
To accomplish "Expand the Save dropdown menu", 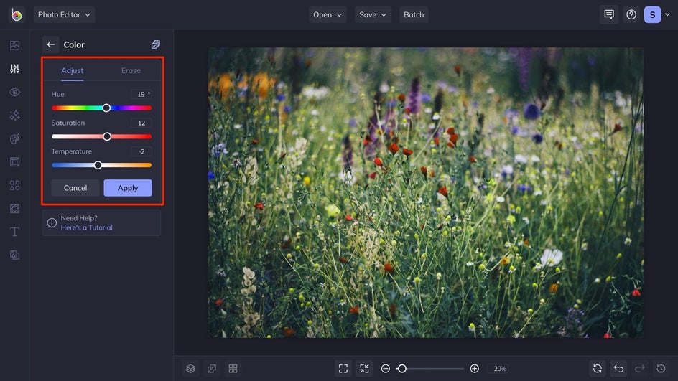I will click(373, 14).
